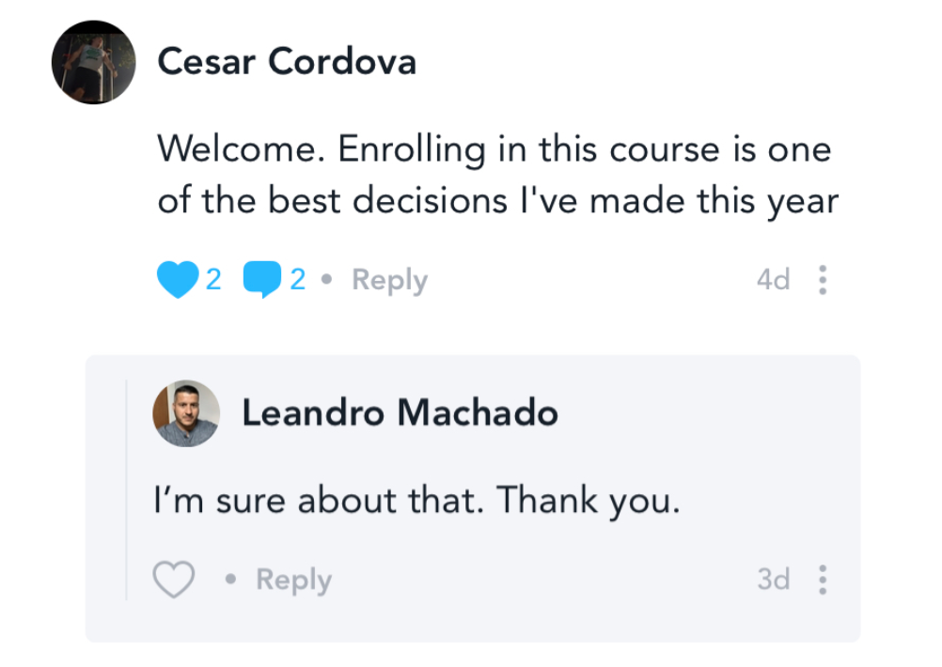Open the Leandro Machado name link
Image resolution: width=942 pixels, height=667 pixels.
(x=400, y=413)
